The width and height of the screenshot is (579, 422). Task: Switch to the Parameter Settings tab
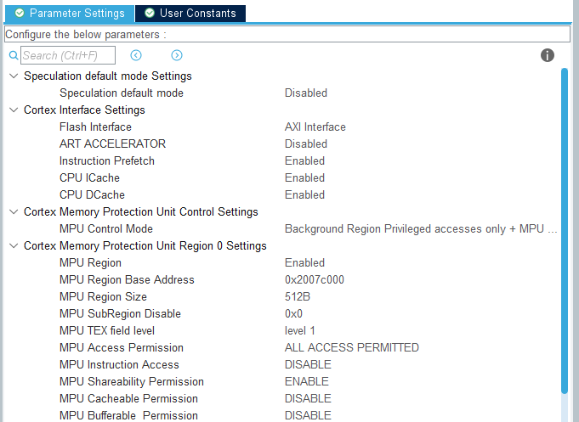click(77, 13)
